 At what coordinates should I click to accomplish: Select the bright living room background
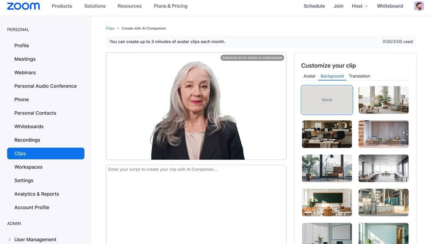click(x=384, y=100)
